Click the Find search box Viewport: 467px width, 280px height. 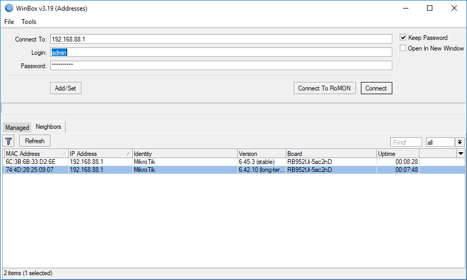tap(406, 142)
